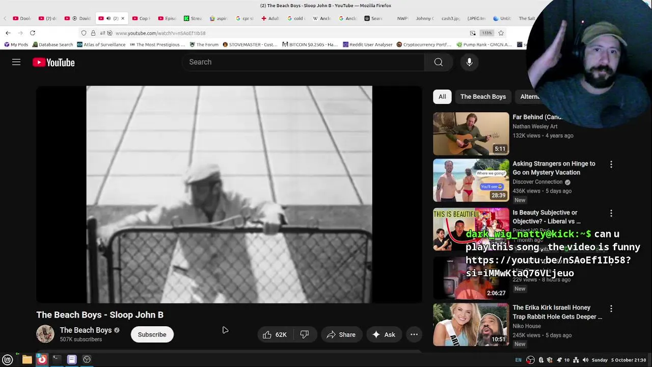Open more actions ellipsis under video
Viewport: 652px width, 367px height.
pos(414,334)
